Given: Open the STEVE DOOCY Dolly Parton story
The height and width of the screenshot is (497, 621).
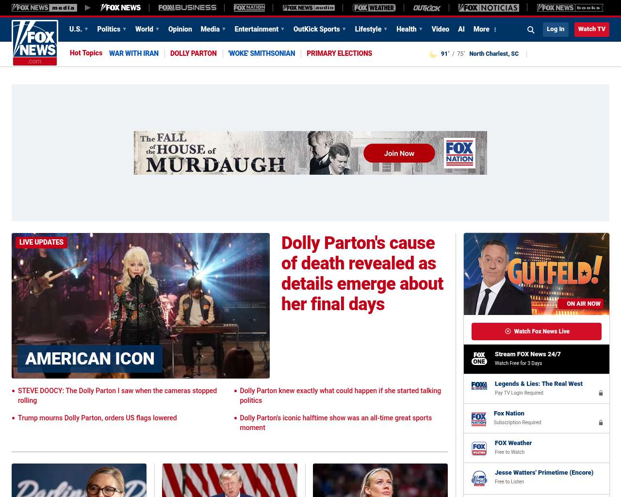Looking at the screenshot, I should [x=117, y=396].
